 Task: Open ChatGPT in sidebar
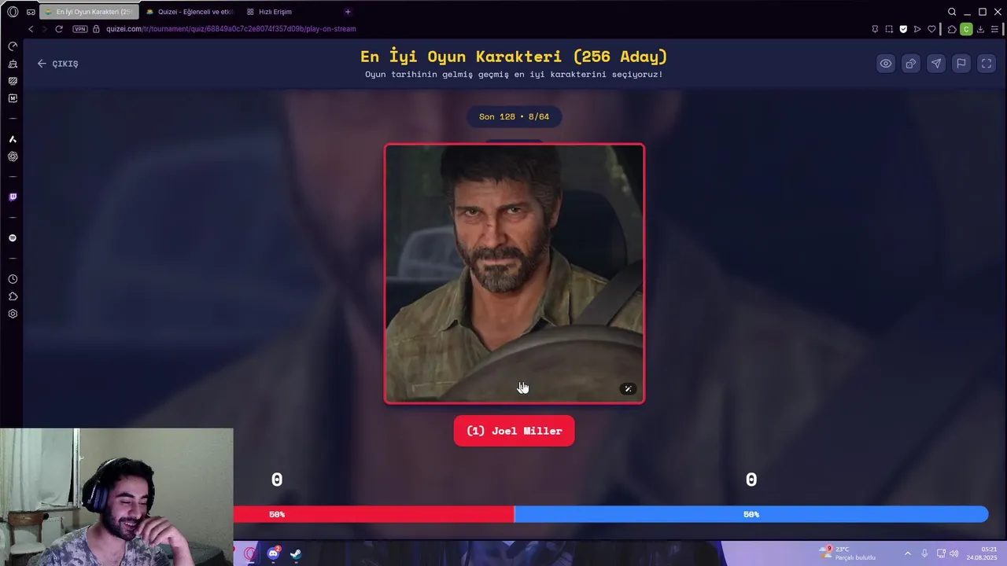point(13,156)
